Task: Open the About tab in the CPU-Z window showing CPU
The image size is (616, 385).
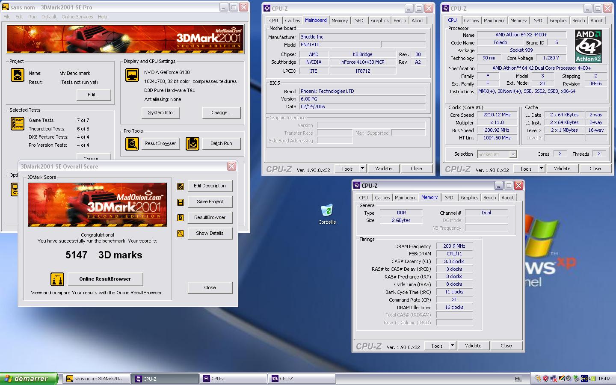Action: (x=597, y=21)
